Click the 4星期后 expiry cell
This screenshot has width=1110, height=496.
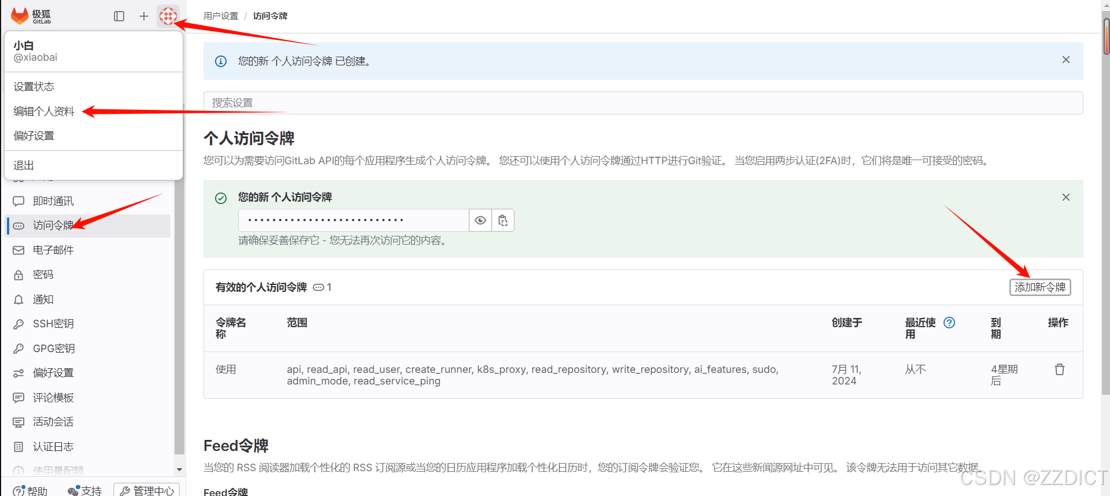pos(1004,375)
